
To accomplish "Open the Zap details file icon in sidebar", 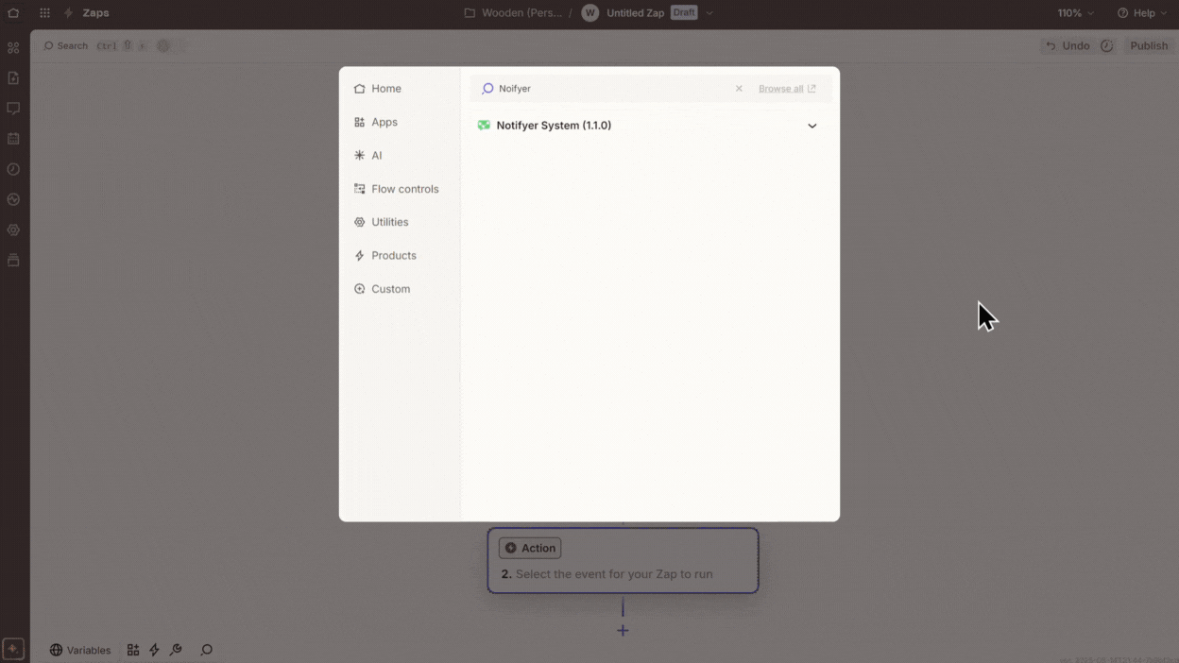I will click(x=13, y=77).
